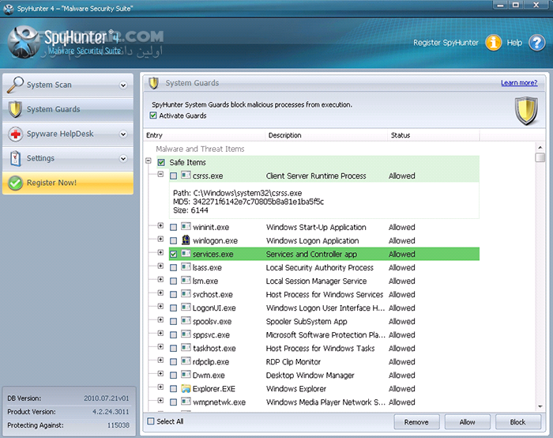The width and height of the screenshot is (553, 438).
Task: Click the Register Now! button
Action: click(68, 183)
